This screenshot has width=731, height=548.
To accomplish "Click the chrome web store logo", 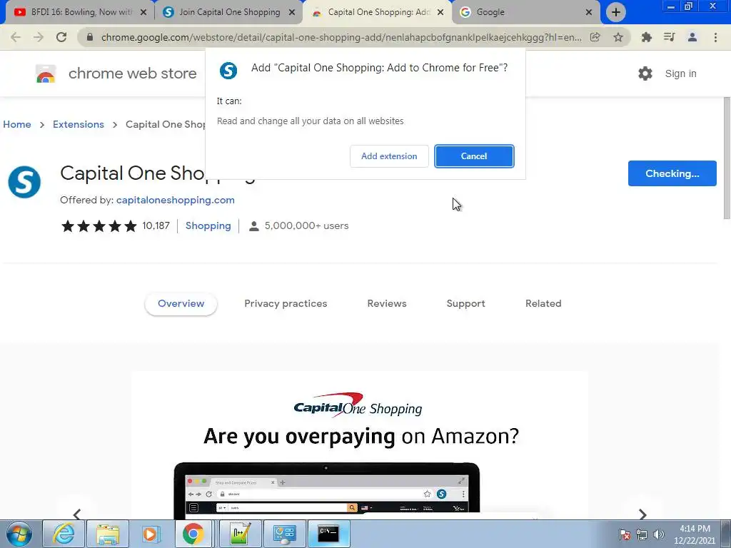I will pos(46,73).
